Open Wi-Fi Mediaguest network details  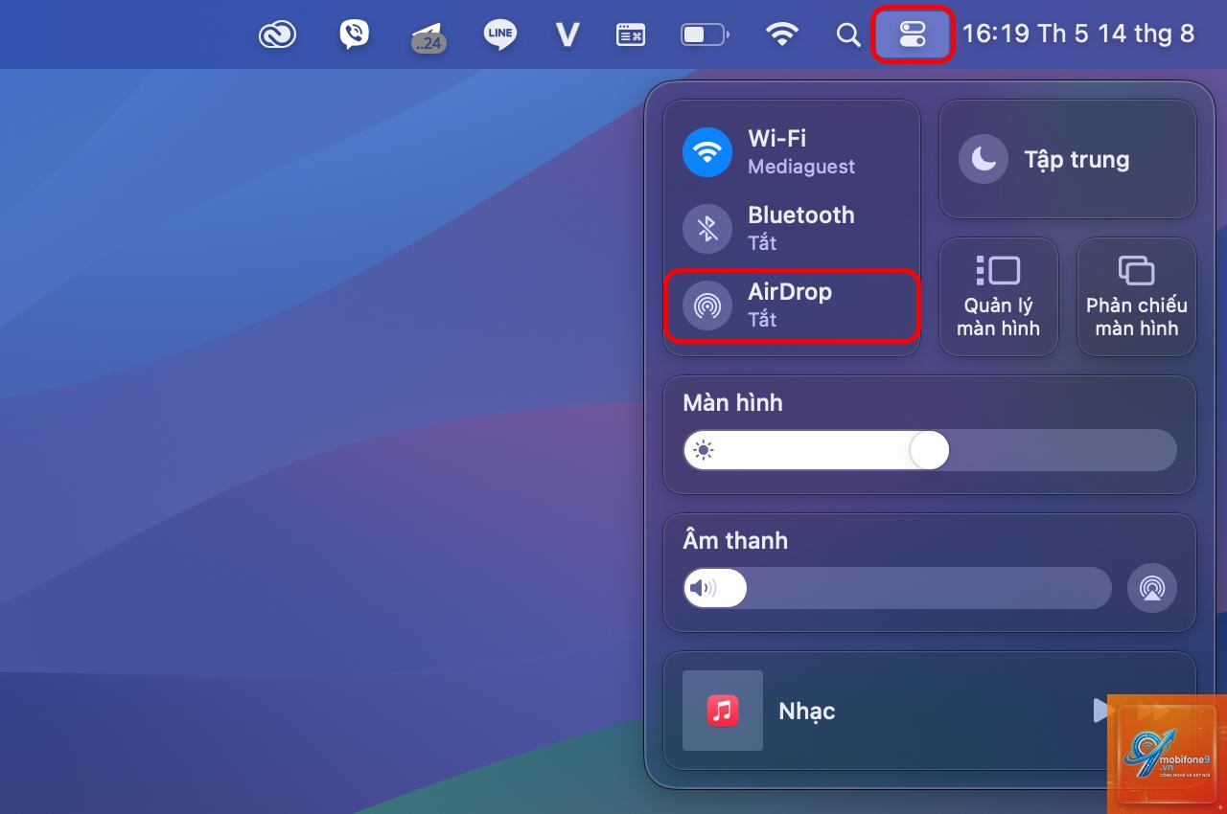click(801, 152)
